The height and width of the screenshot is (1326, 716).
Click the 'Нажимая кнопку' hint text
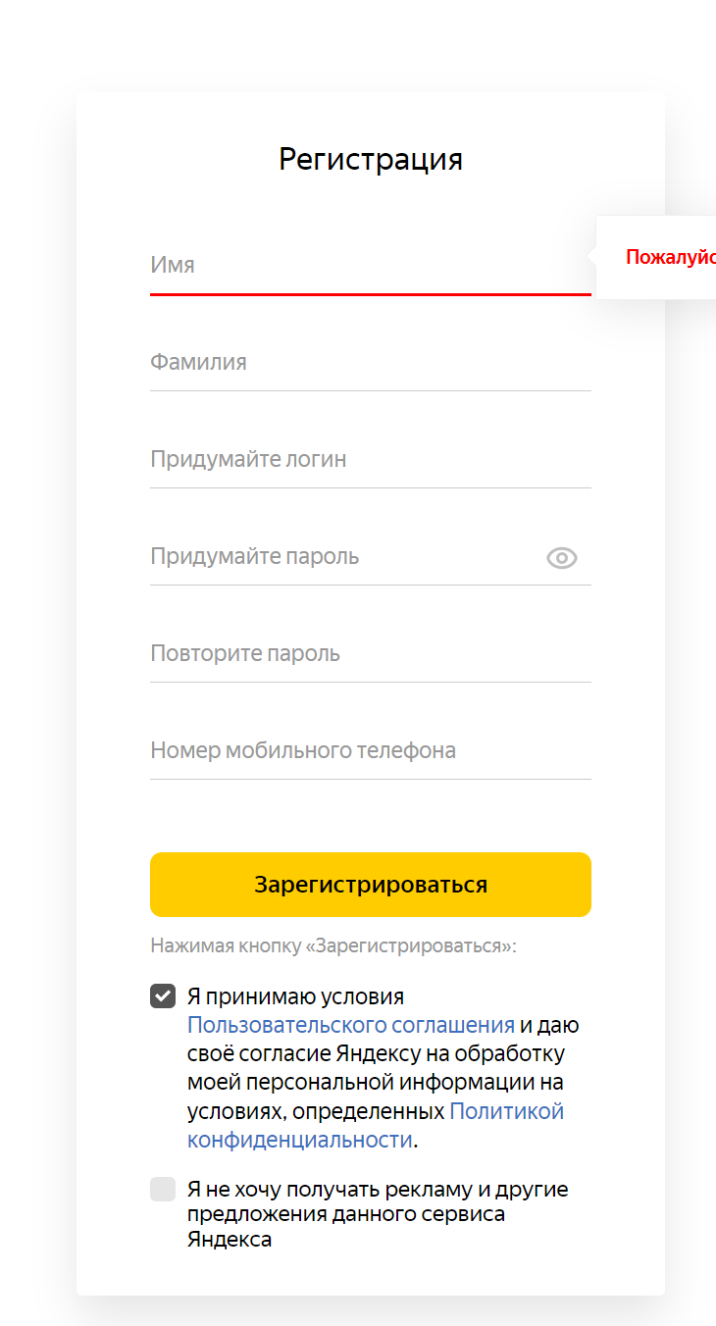(x=333, y=946)
